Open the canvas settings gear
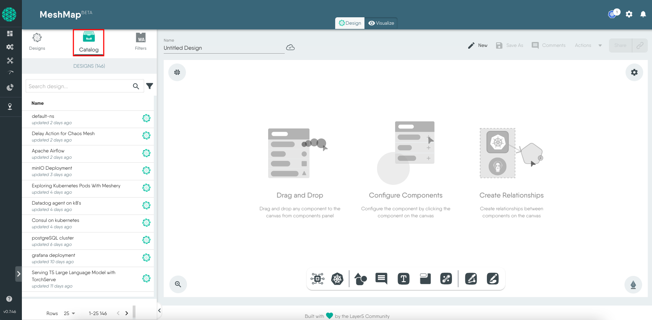This screenshot has width=652, height=320. click(x=634, y=72)
